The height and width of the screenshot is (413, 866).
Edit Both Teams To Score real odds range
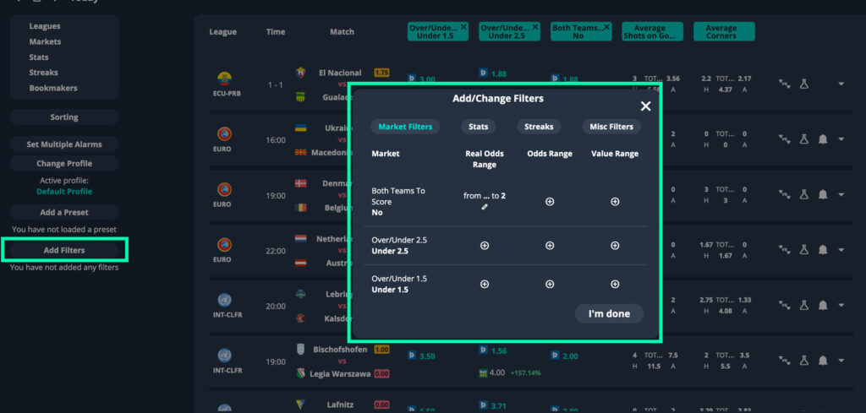pos(485,207)
